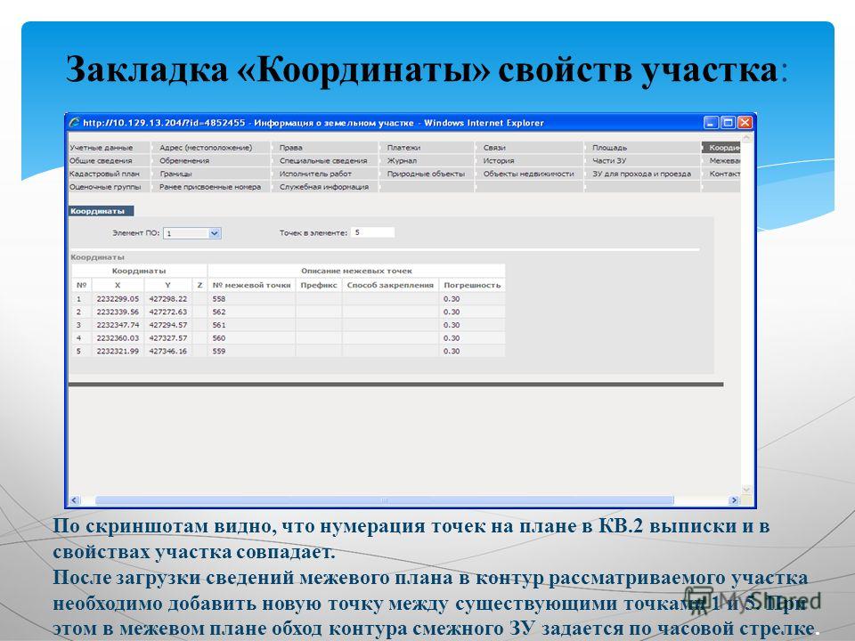Click boundary point number 560

click(x=219, y=338)
